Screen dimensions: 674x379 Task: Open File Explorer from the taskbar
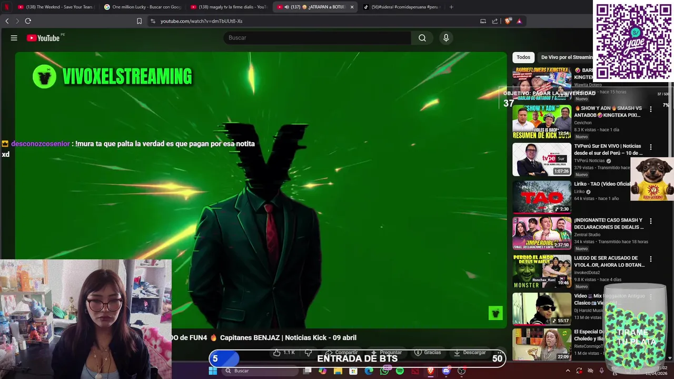point(338,371)
